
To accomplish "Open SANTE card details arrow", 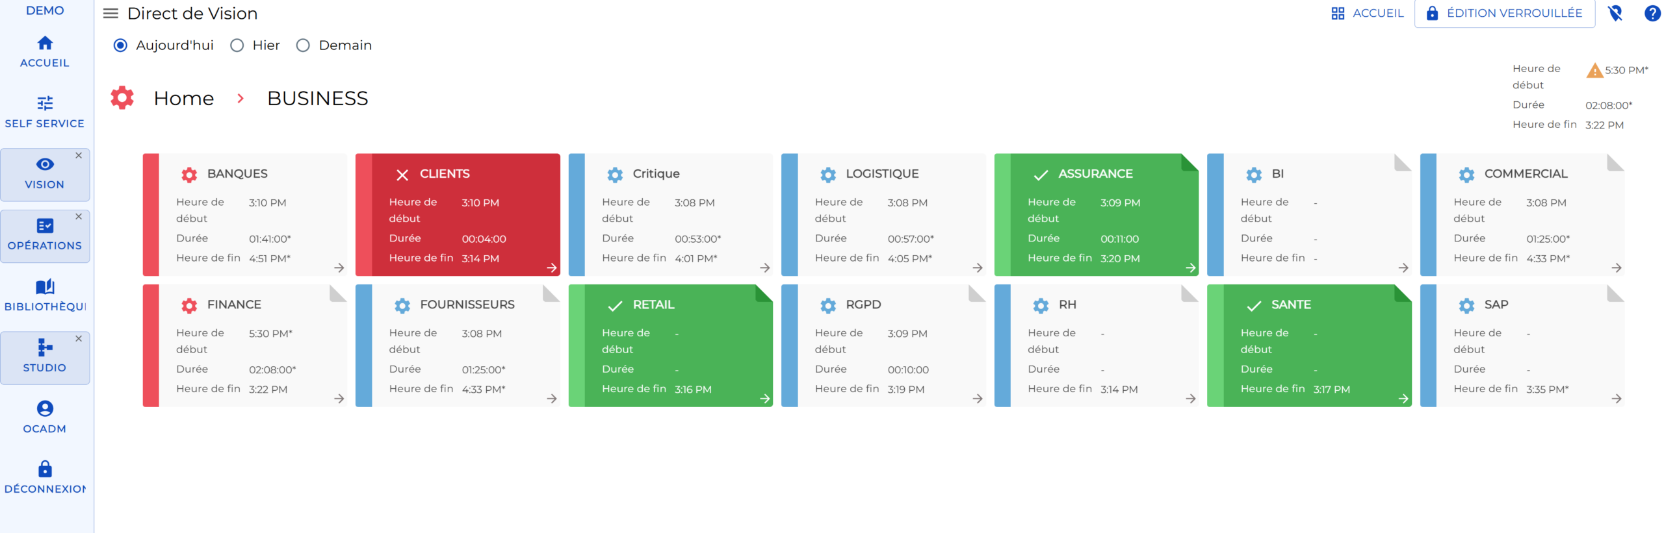I will click(1403, 399).
